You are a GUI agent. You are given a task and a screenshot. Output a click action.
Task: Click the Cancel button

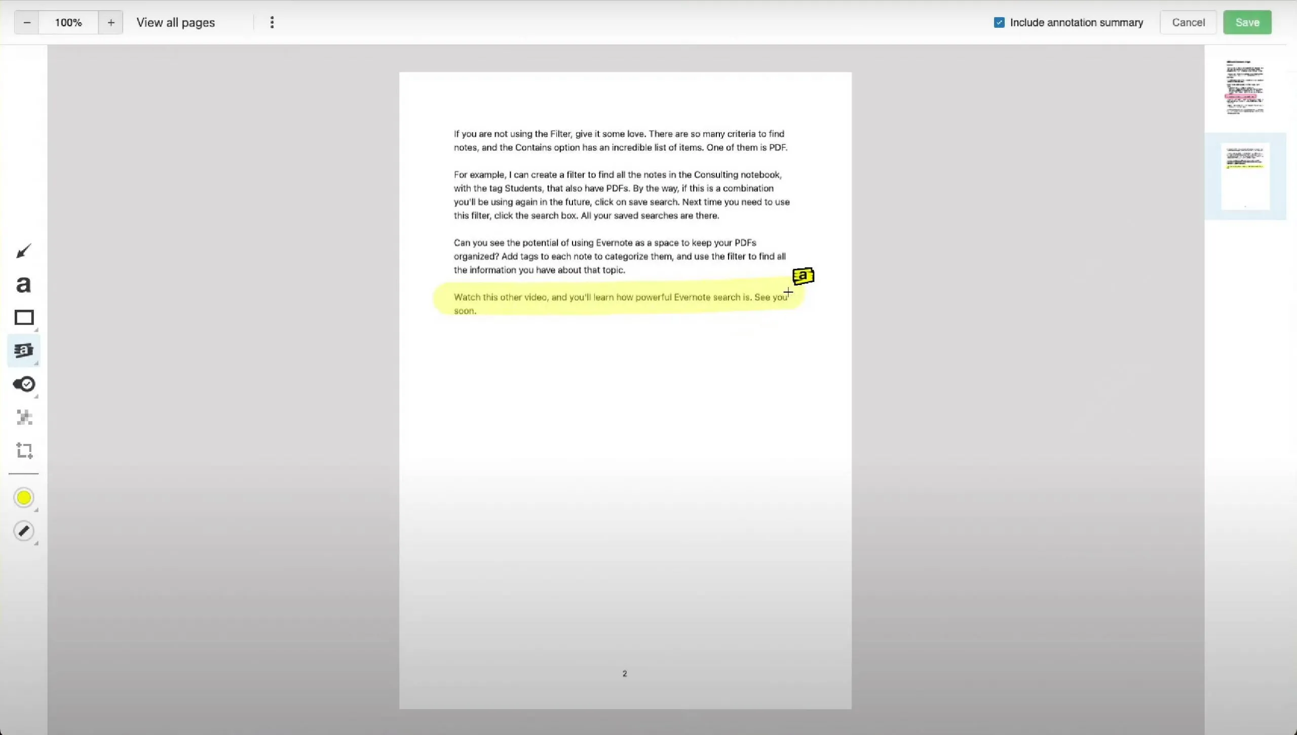coord(1189,22)
